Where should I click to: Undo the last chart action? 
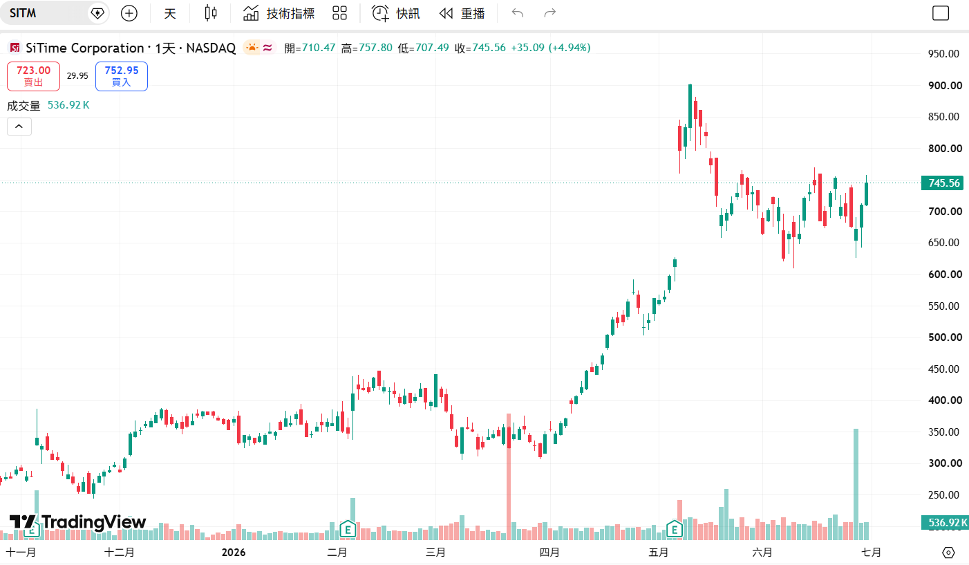click(518, 13)
